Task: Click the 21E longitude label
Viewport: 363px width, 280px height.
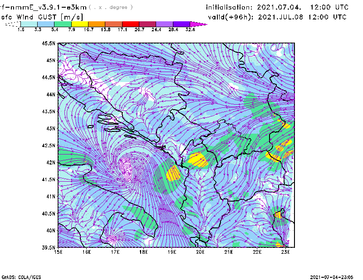Action: [x=229, y=252]
